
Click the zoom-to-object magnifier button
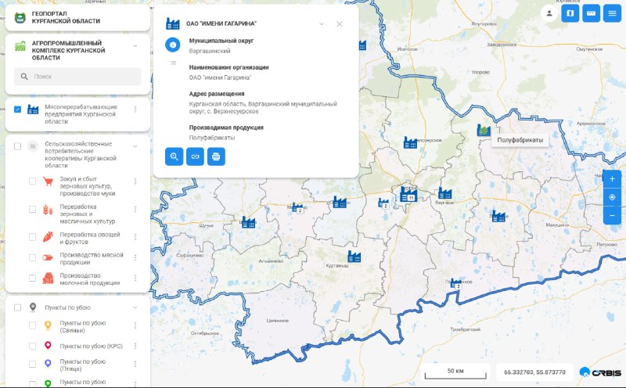click(174, 156)
